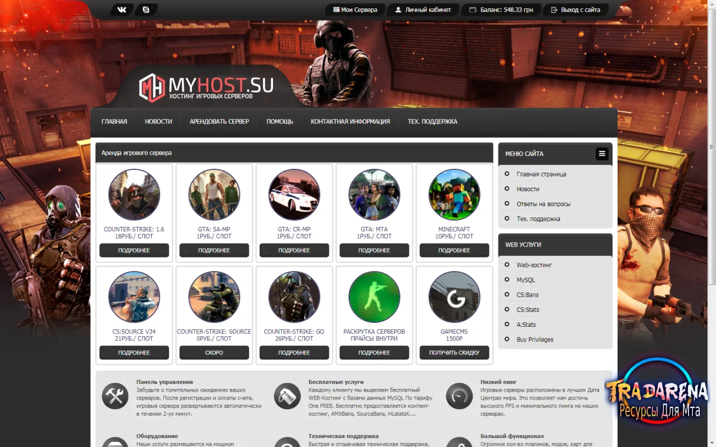Go to ГЛАВНАЯ in navigation bar

(x=114, y=121)
